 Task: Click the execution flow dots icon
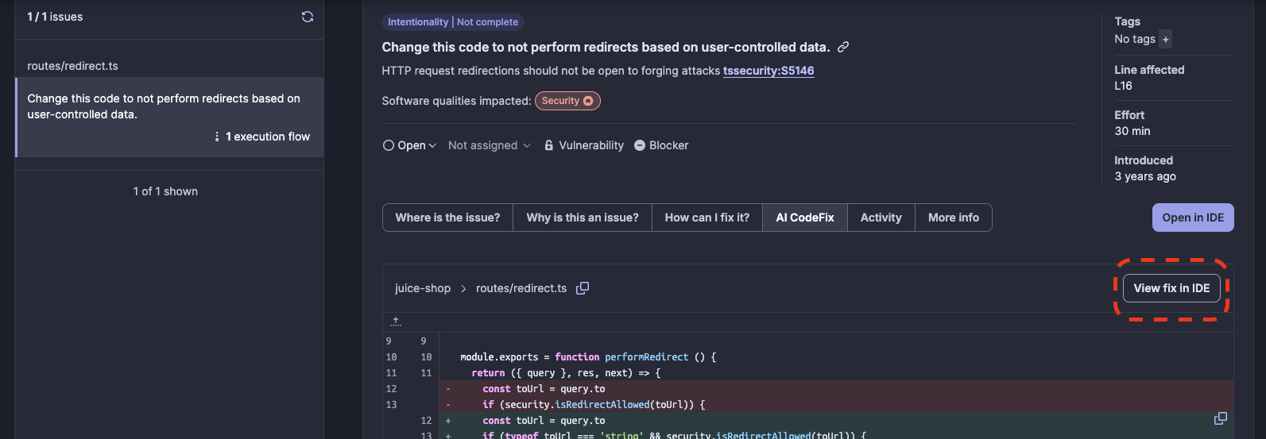pyautogui.click(x=217, y=137)
